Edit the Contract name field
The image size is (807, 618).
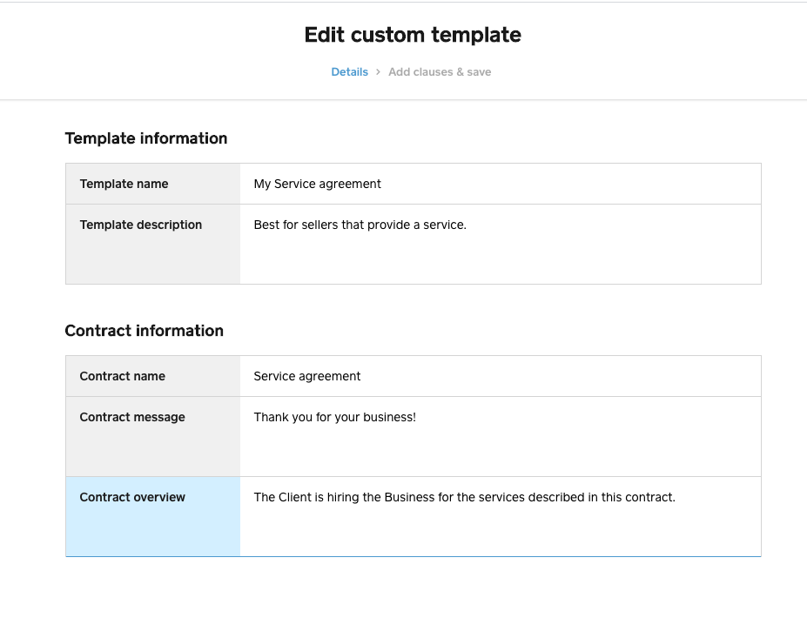(500, 376)
